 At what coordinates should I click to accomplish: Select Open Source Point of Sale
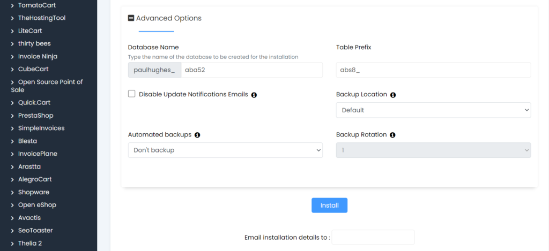[47, 86]
